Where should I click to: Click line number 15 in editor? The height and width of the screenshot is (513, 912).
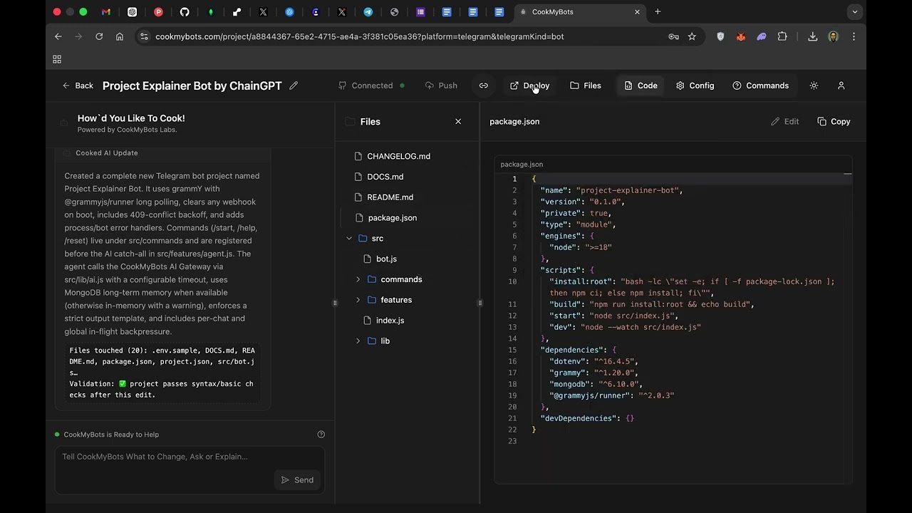512,350
